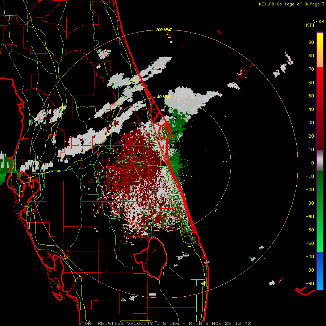Click the Storm Relative Velocity caption at bottom
Viewport: 326px width, 326px height.
[x=164, y=323]
